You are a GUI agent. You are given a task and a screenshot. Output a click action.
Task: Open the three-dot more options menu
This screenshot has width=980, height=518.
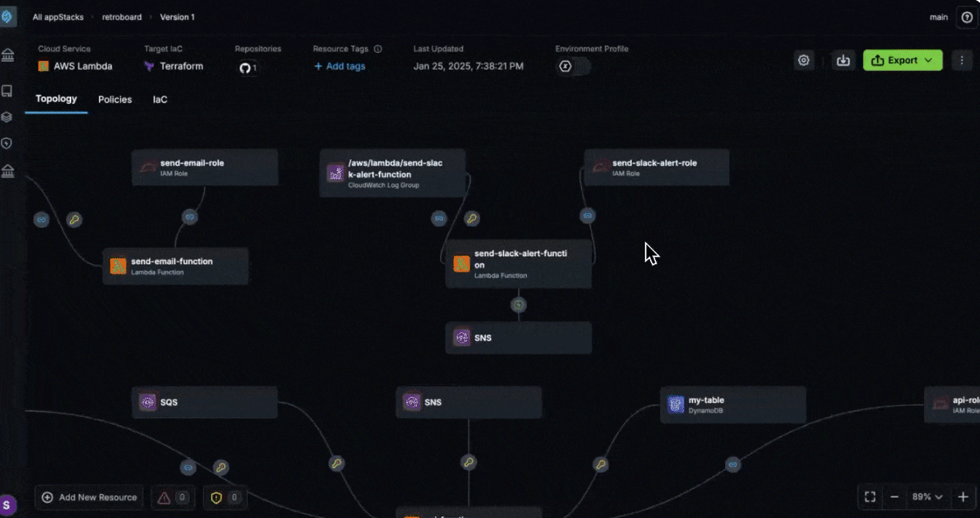(962, 60)
